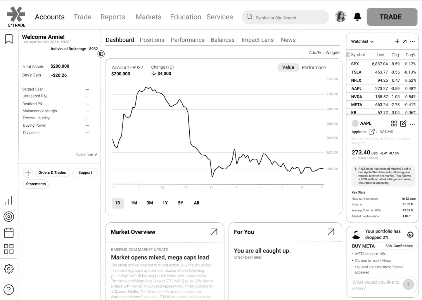The height and width of the screenshot is (300, 422).
Task: Add a symbol with Watchlist plus icon
Action: 397,41
